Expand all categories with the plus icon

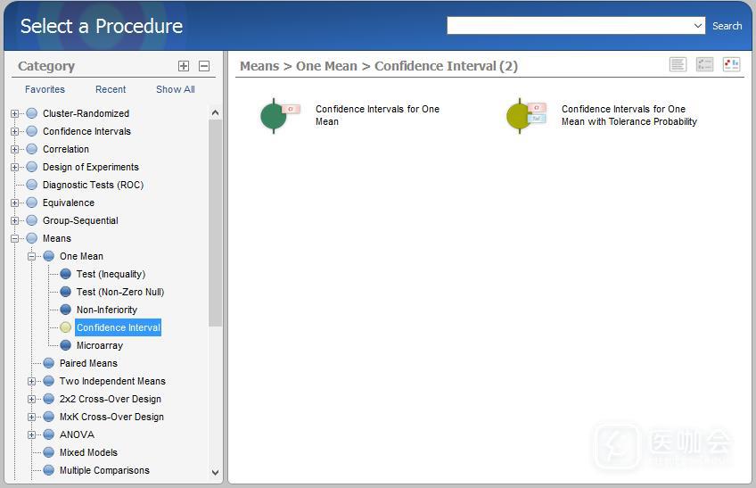pos(184,66)
